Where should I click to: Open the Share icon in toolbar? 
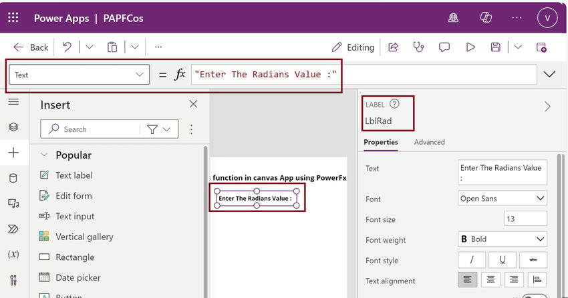tap(394, 47)
